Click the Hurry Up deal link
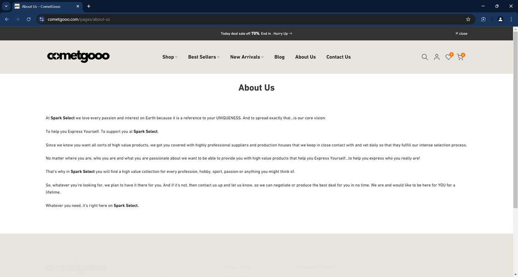 pyautogui.click(x=283, y=34)
